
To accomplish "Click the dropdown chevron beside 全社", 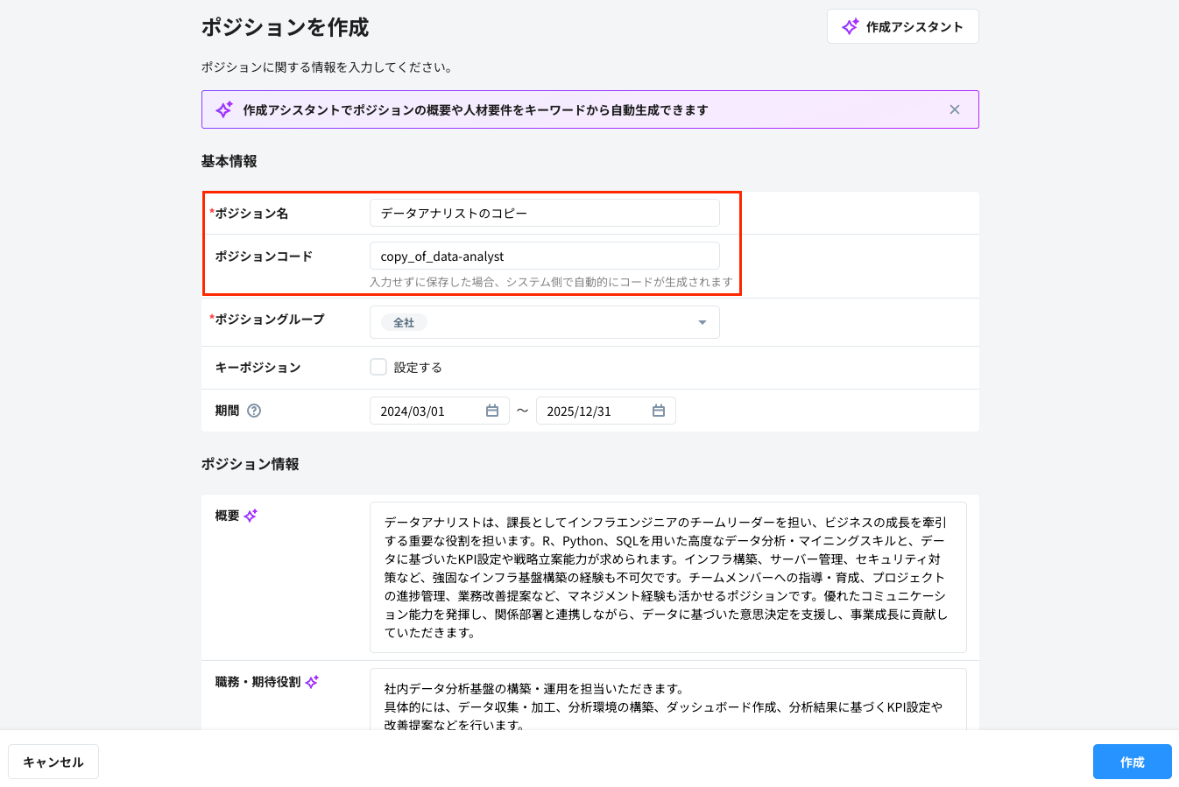I will (702, 322).
